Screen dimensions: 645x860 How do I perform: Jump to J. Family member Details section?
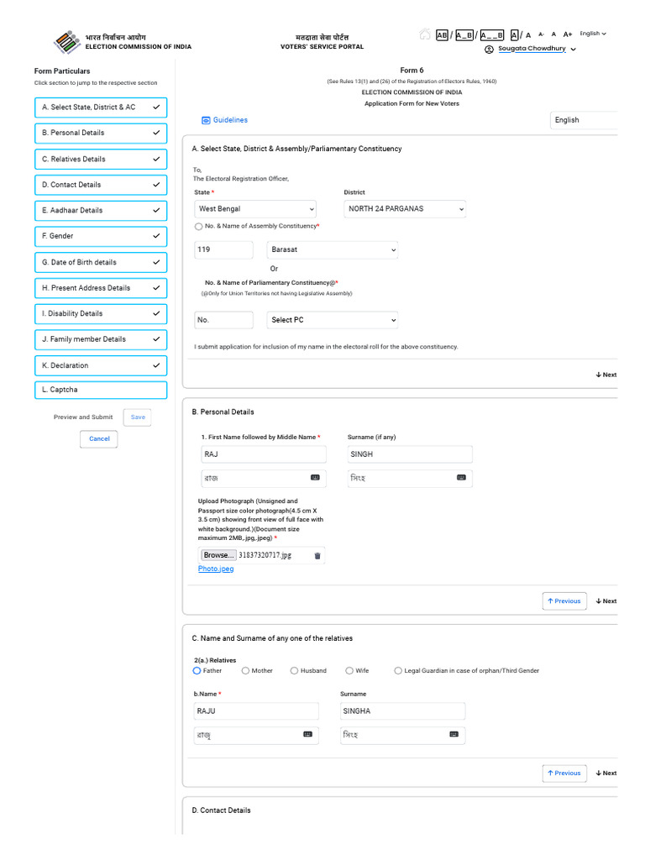101,339
